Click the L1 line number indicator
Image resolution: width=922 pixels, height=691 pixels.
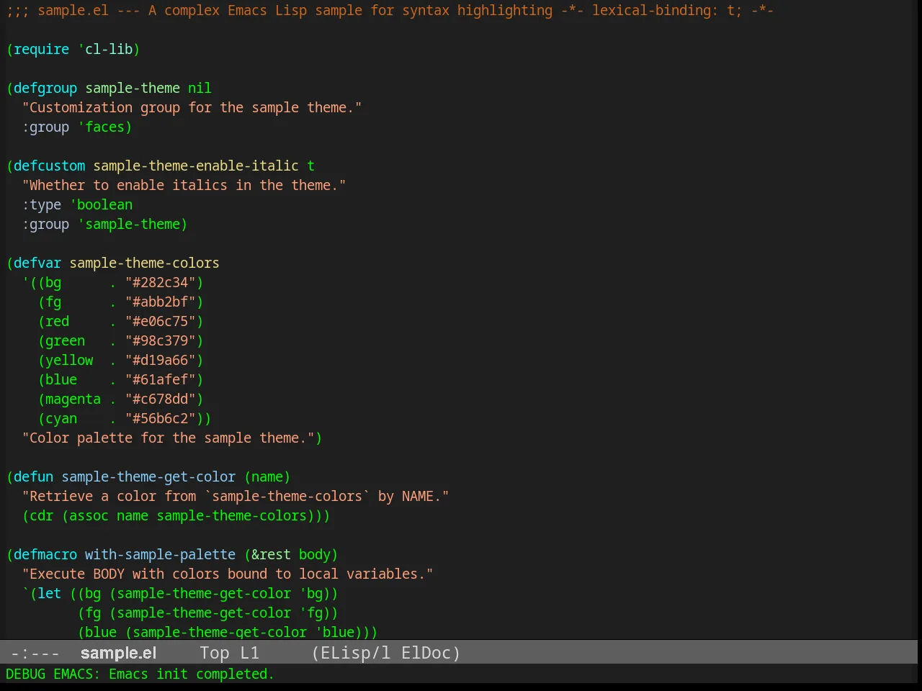tap(249, 653)
